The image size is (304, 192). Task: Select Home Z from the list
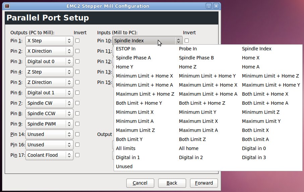point(187,67)
